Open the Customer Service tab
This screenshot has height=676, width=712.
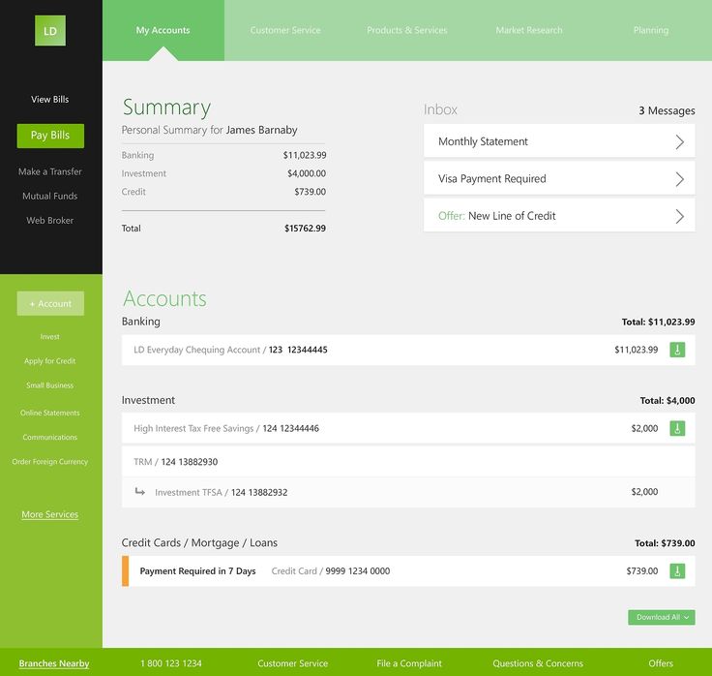point(285,30)
